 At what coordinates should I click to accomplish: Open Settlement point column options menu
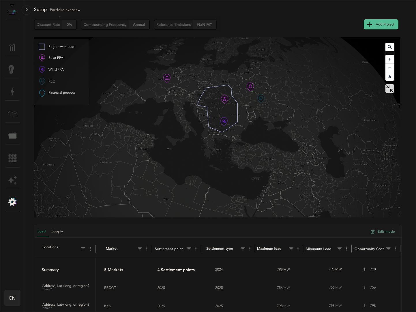point(196,249)
